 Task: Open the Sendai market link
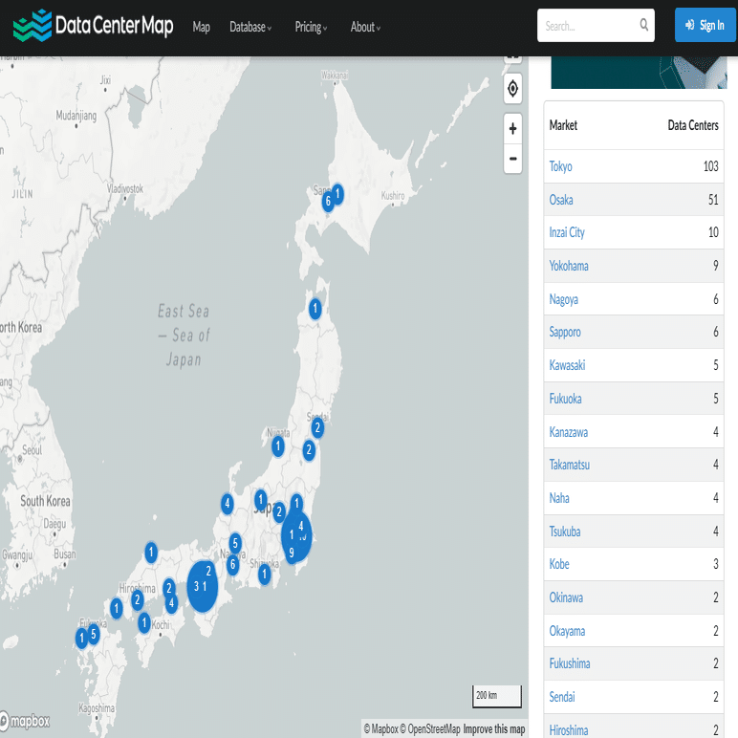[562, 697]
